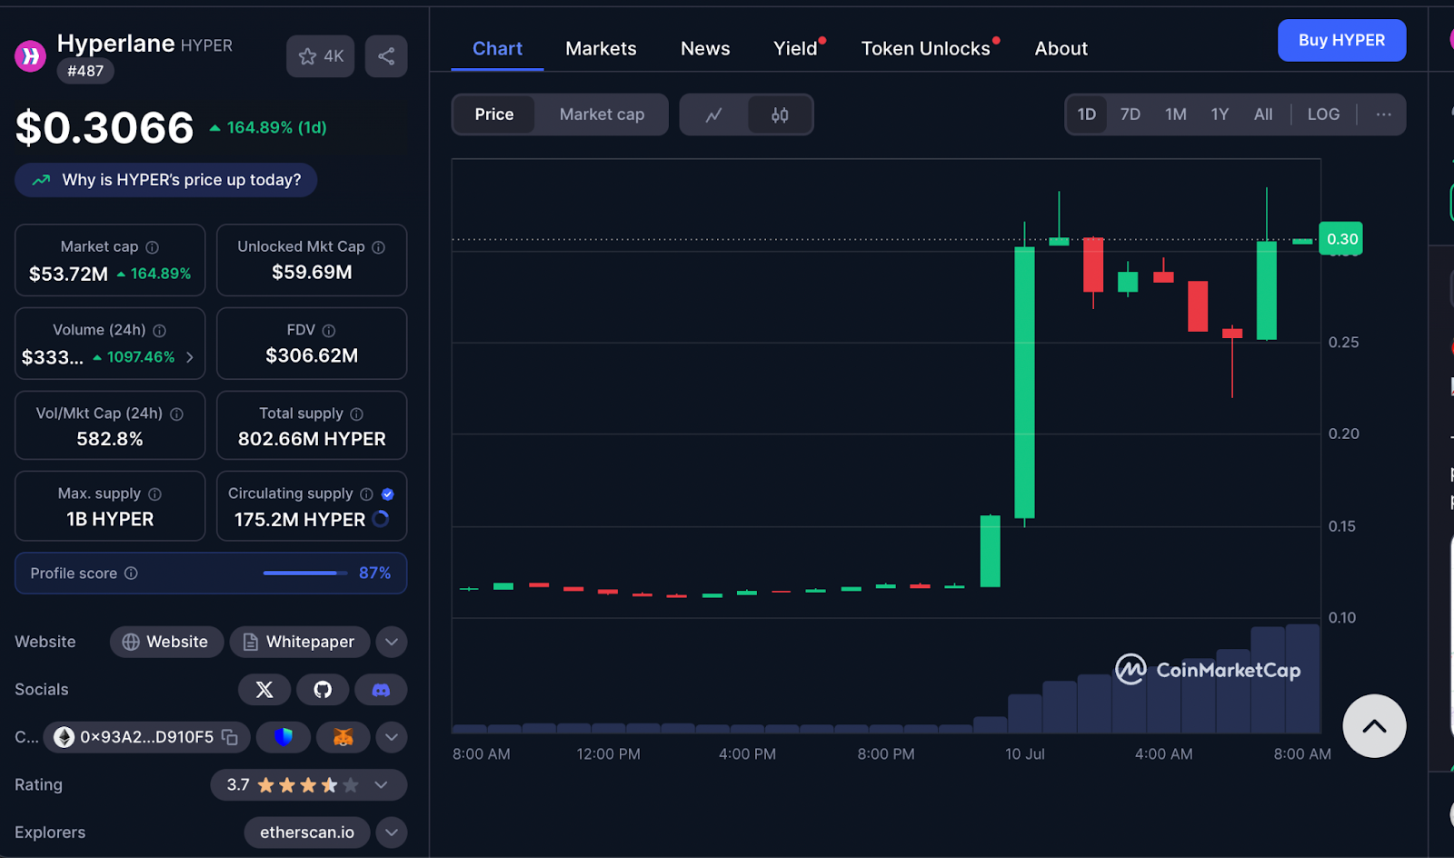Open the X (Twitter) social link
This screenshot has width=1454, height=858.
[x=264, y=690]
